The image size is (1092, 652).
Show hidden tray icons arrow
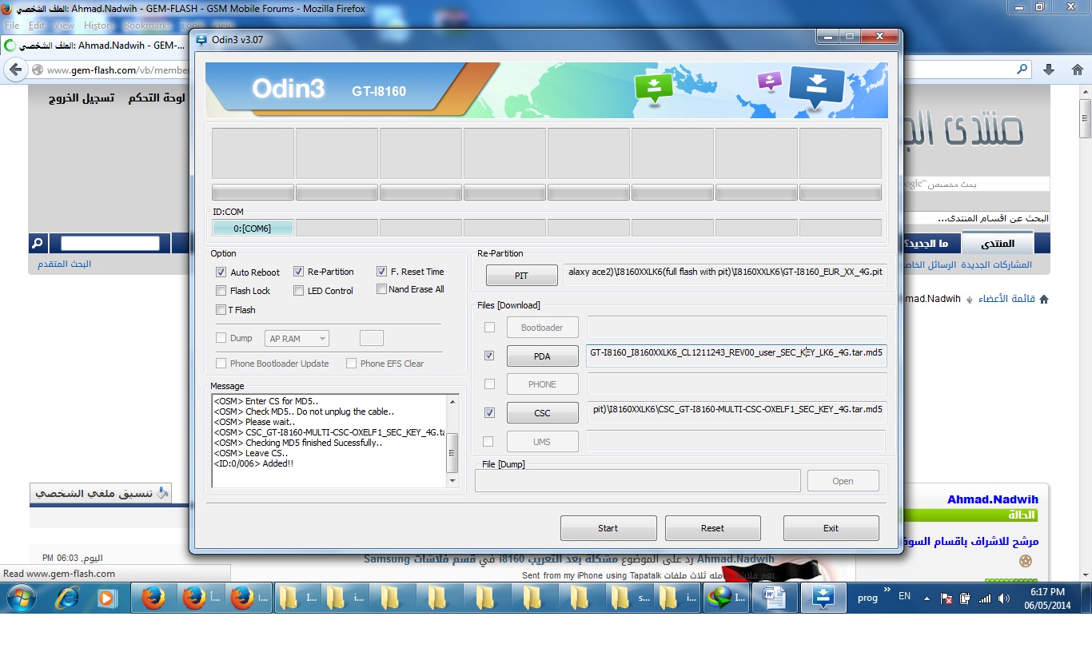(x=927, y=598)
